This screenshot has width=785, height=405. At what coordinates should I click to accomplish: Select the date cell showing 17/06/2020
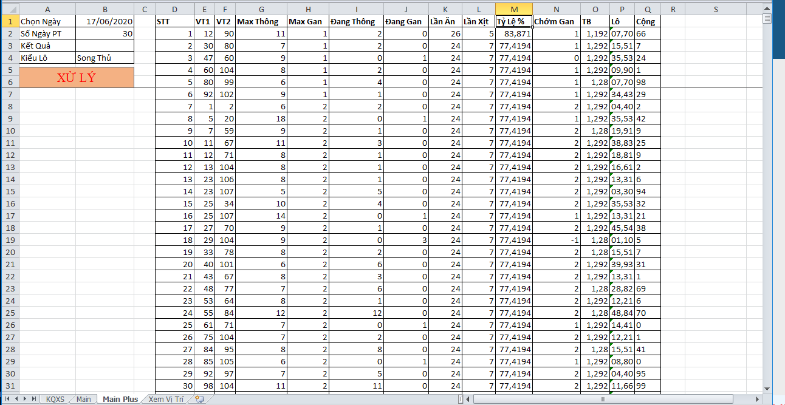point(105,21)
